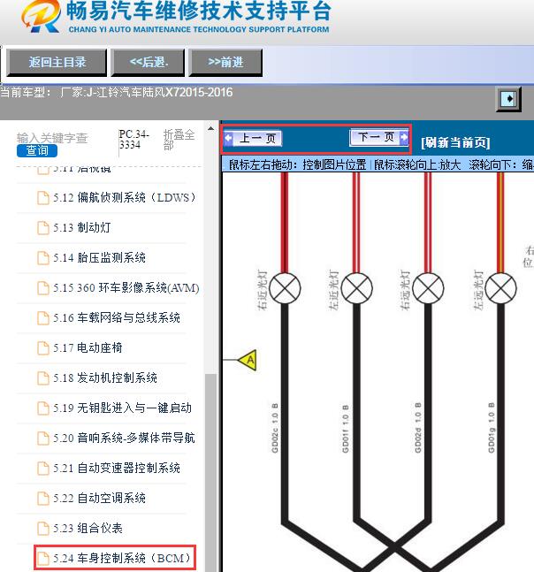Click the 右远光灯 lamp symbol
Screen dimensions: 534x572
(x=428, y=288)
